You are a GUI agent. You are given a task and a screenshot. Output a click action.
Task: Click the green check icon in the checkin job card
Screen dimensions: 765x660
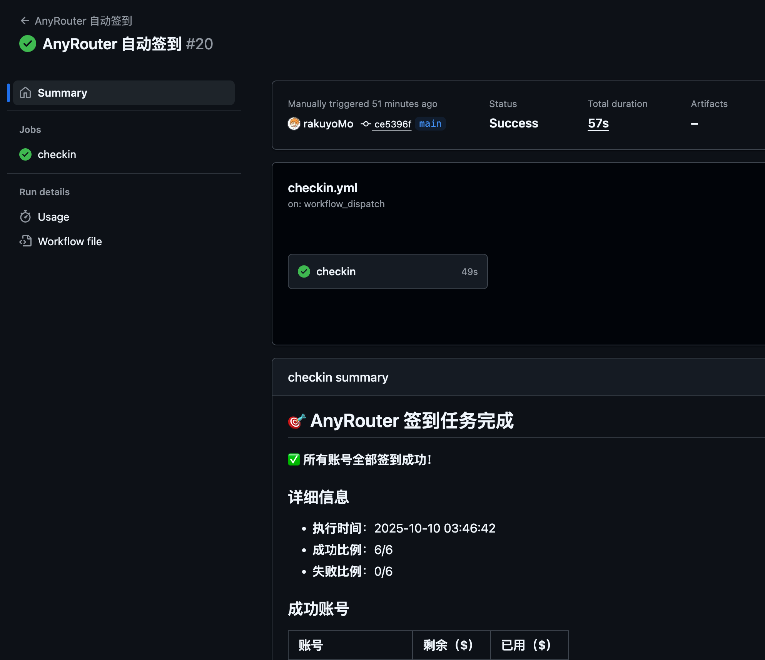click(304, 271)
